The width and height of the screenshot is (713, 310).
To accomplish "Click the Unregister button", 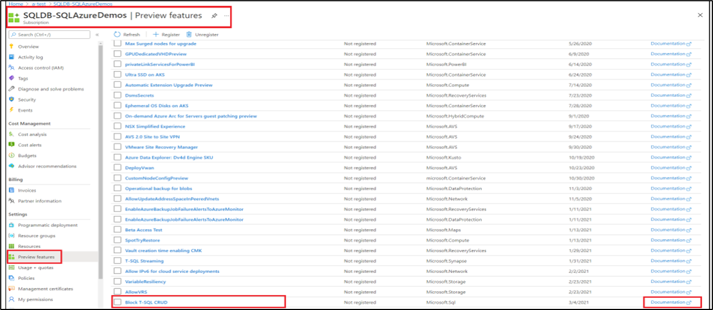I will [203, 34].
